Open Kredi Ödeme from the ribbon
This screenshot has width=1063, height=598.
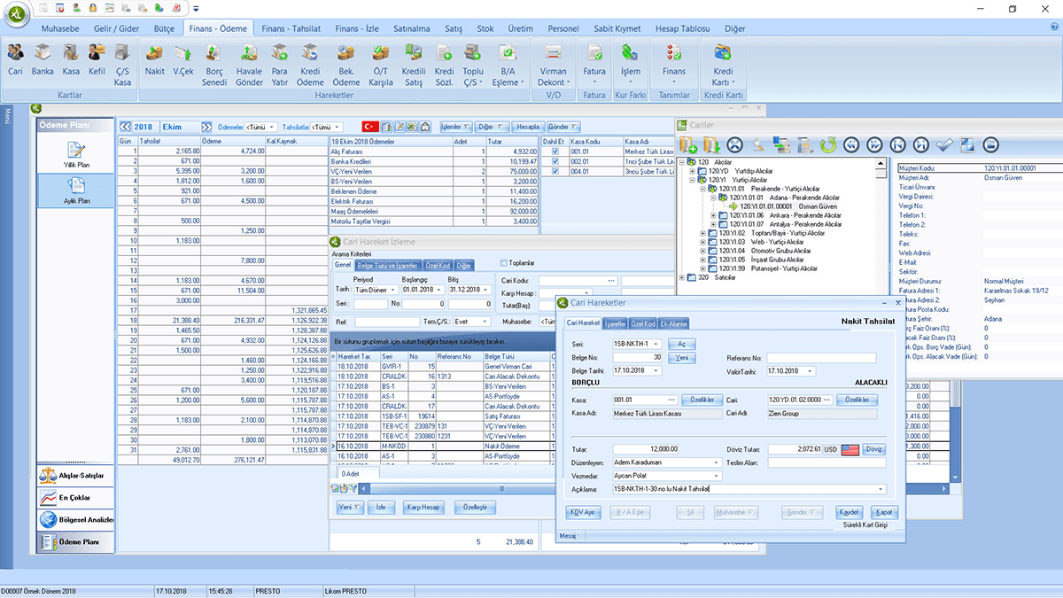pyautogui.click(x=310, y=65)
